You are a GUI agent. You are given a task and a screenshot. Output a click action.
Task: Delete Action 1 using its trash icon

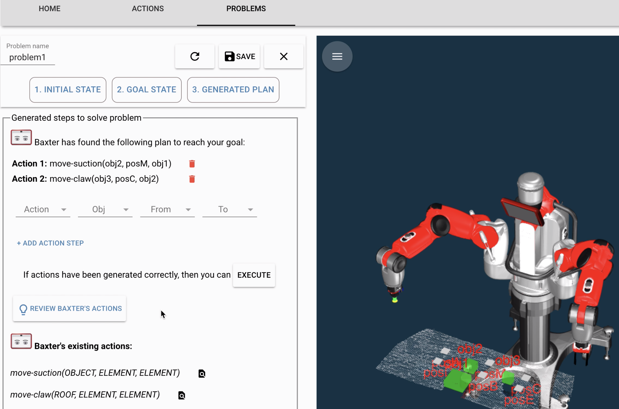[x=192, y=164]
